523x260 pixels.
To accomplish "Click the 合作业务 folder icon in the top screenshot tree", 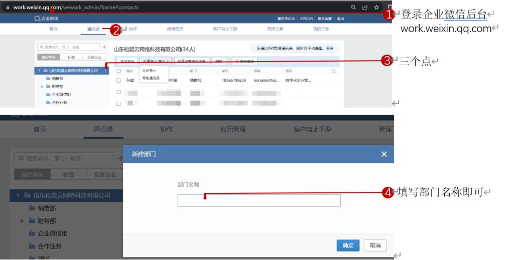I will [48, 103].
